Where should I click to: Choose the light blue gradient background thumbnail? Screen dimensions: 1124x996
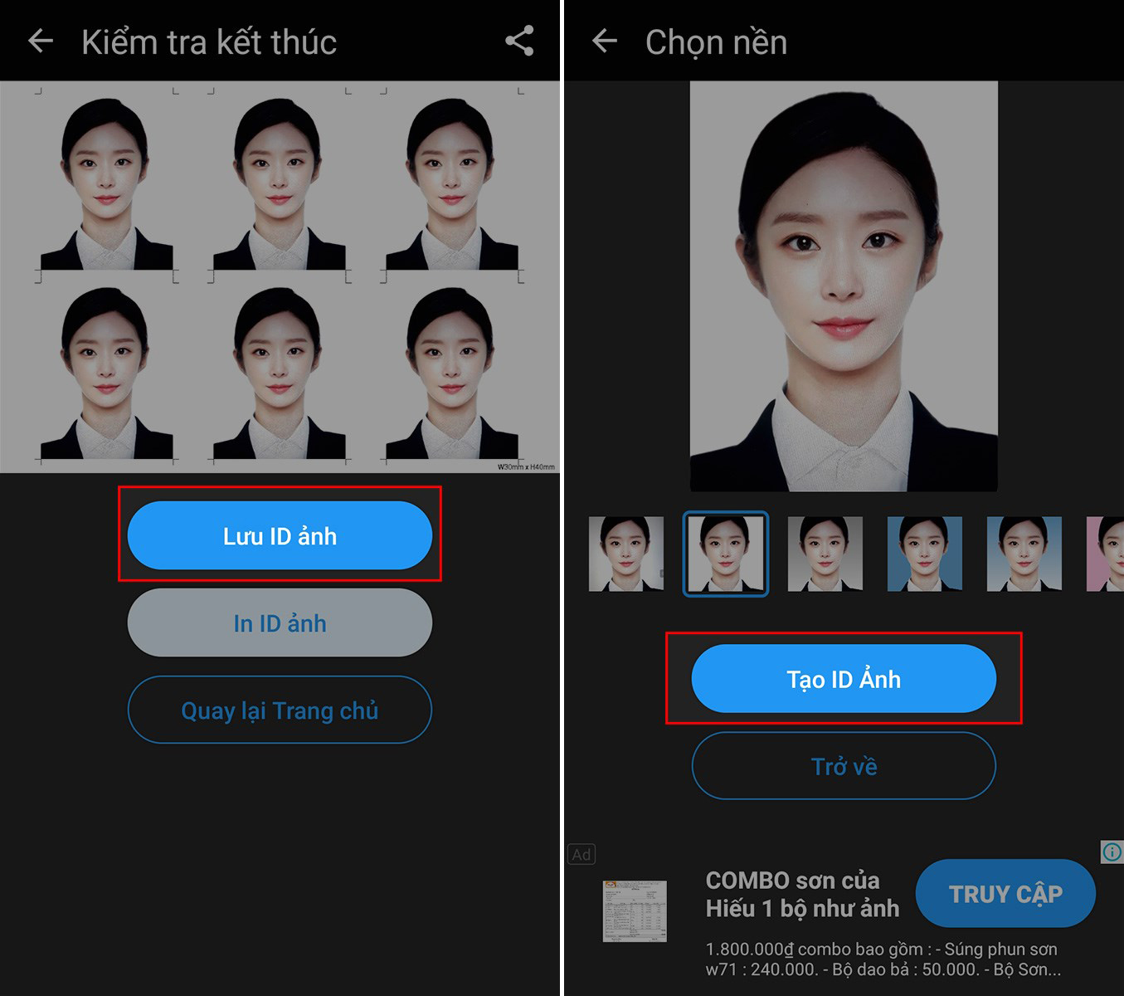tap(1024, 554)
